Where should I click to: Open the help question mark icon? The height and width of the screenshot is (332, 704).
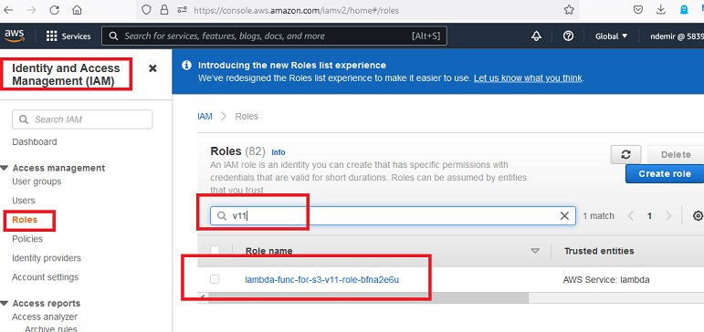click(568, 36)
